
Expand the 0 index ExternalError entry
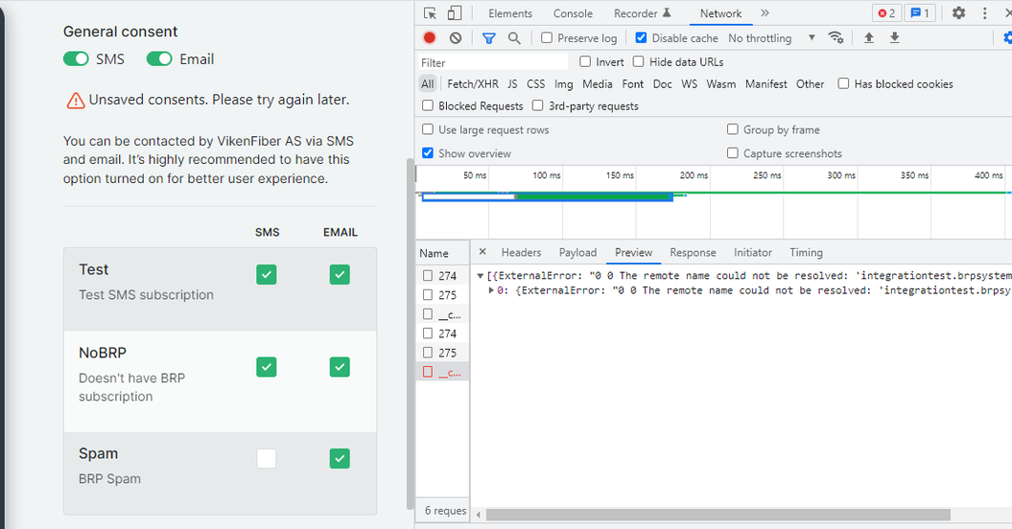point(492,290)
